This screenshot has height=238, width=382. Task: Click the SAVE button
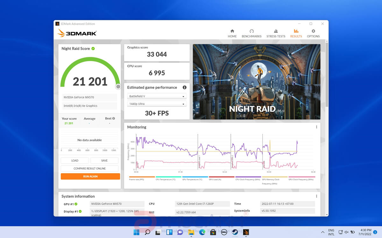104,161
